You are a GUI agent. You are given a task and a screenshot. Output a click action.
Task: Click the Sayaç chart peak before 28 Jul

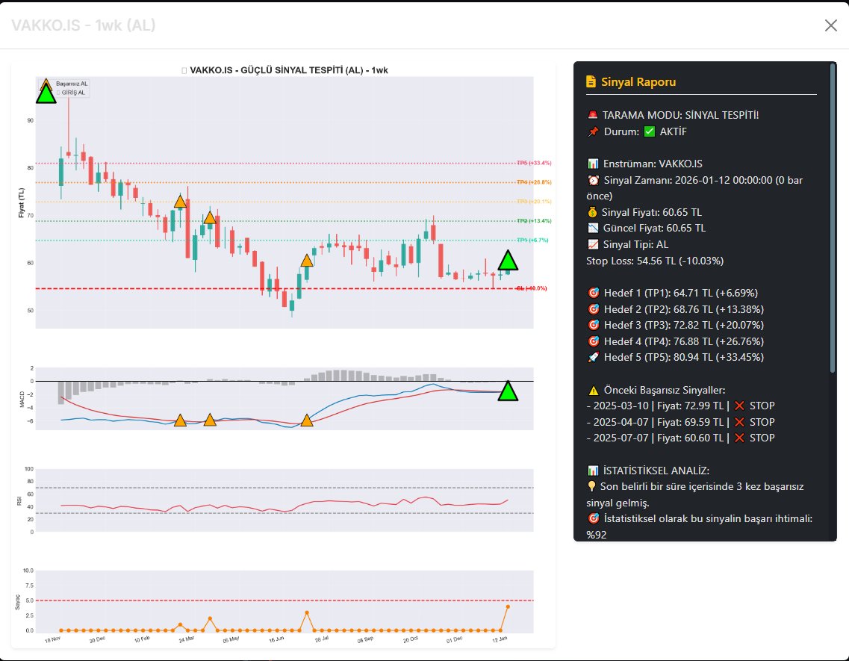[307, 612]
